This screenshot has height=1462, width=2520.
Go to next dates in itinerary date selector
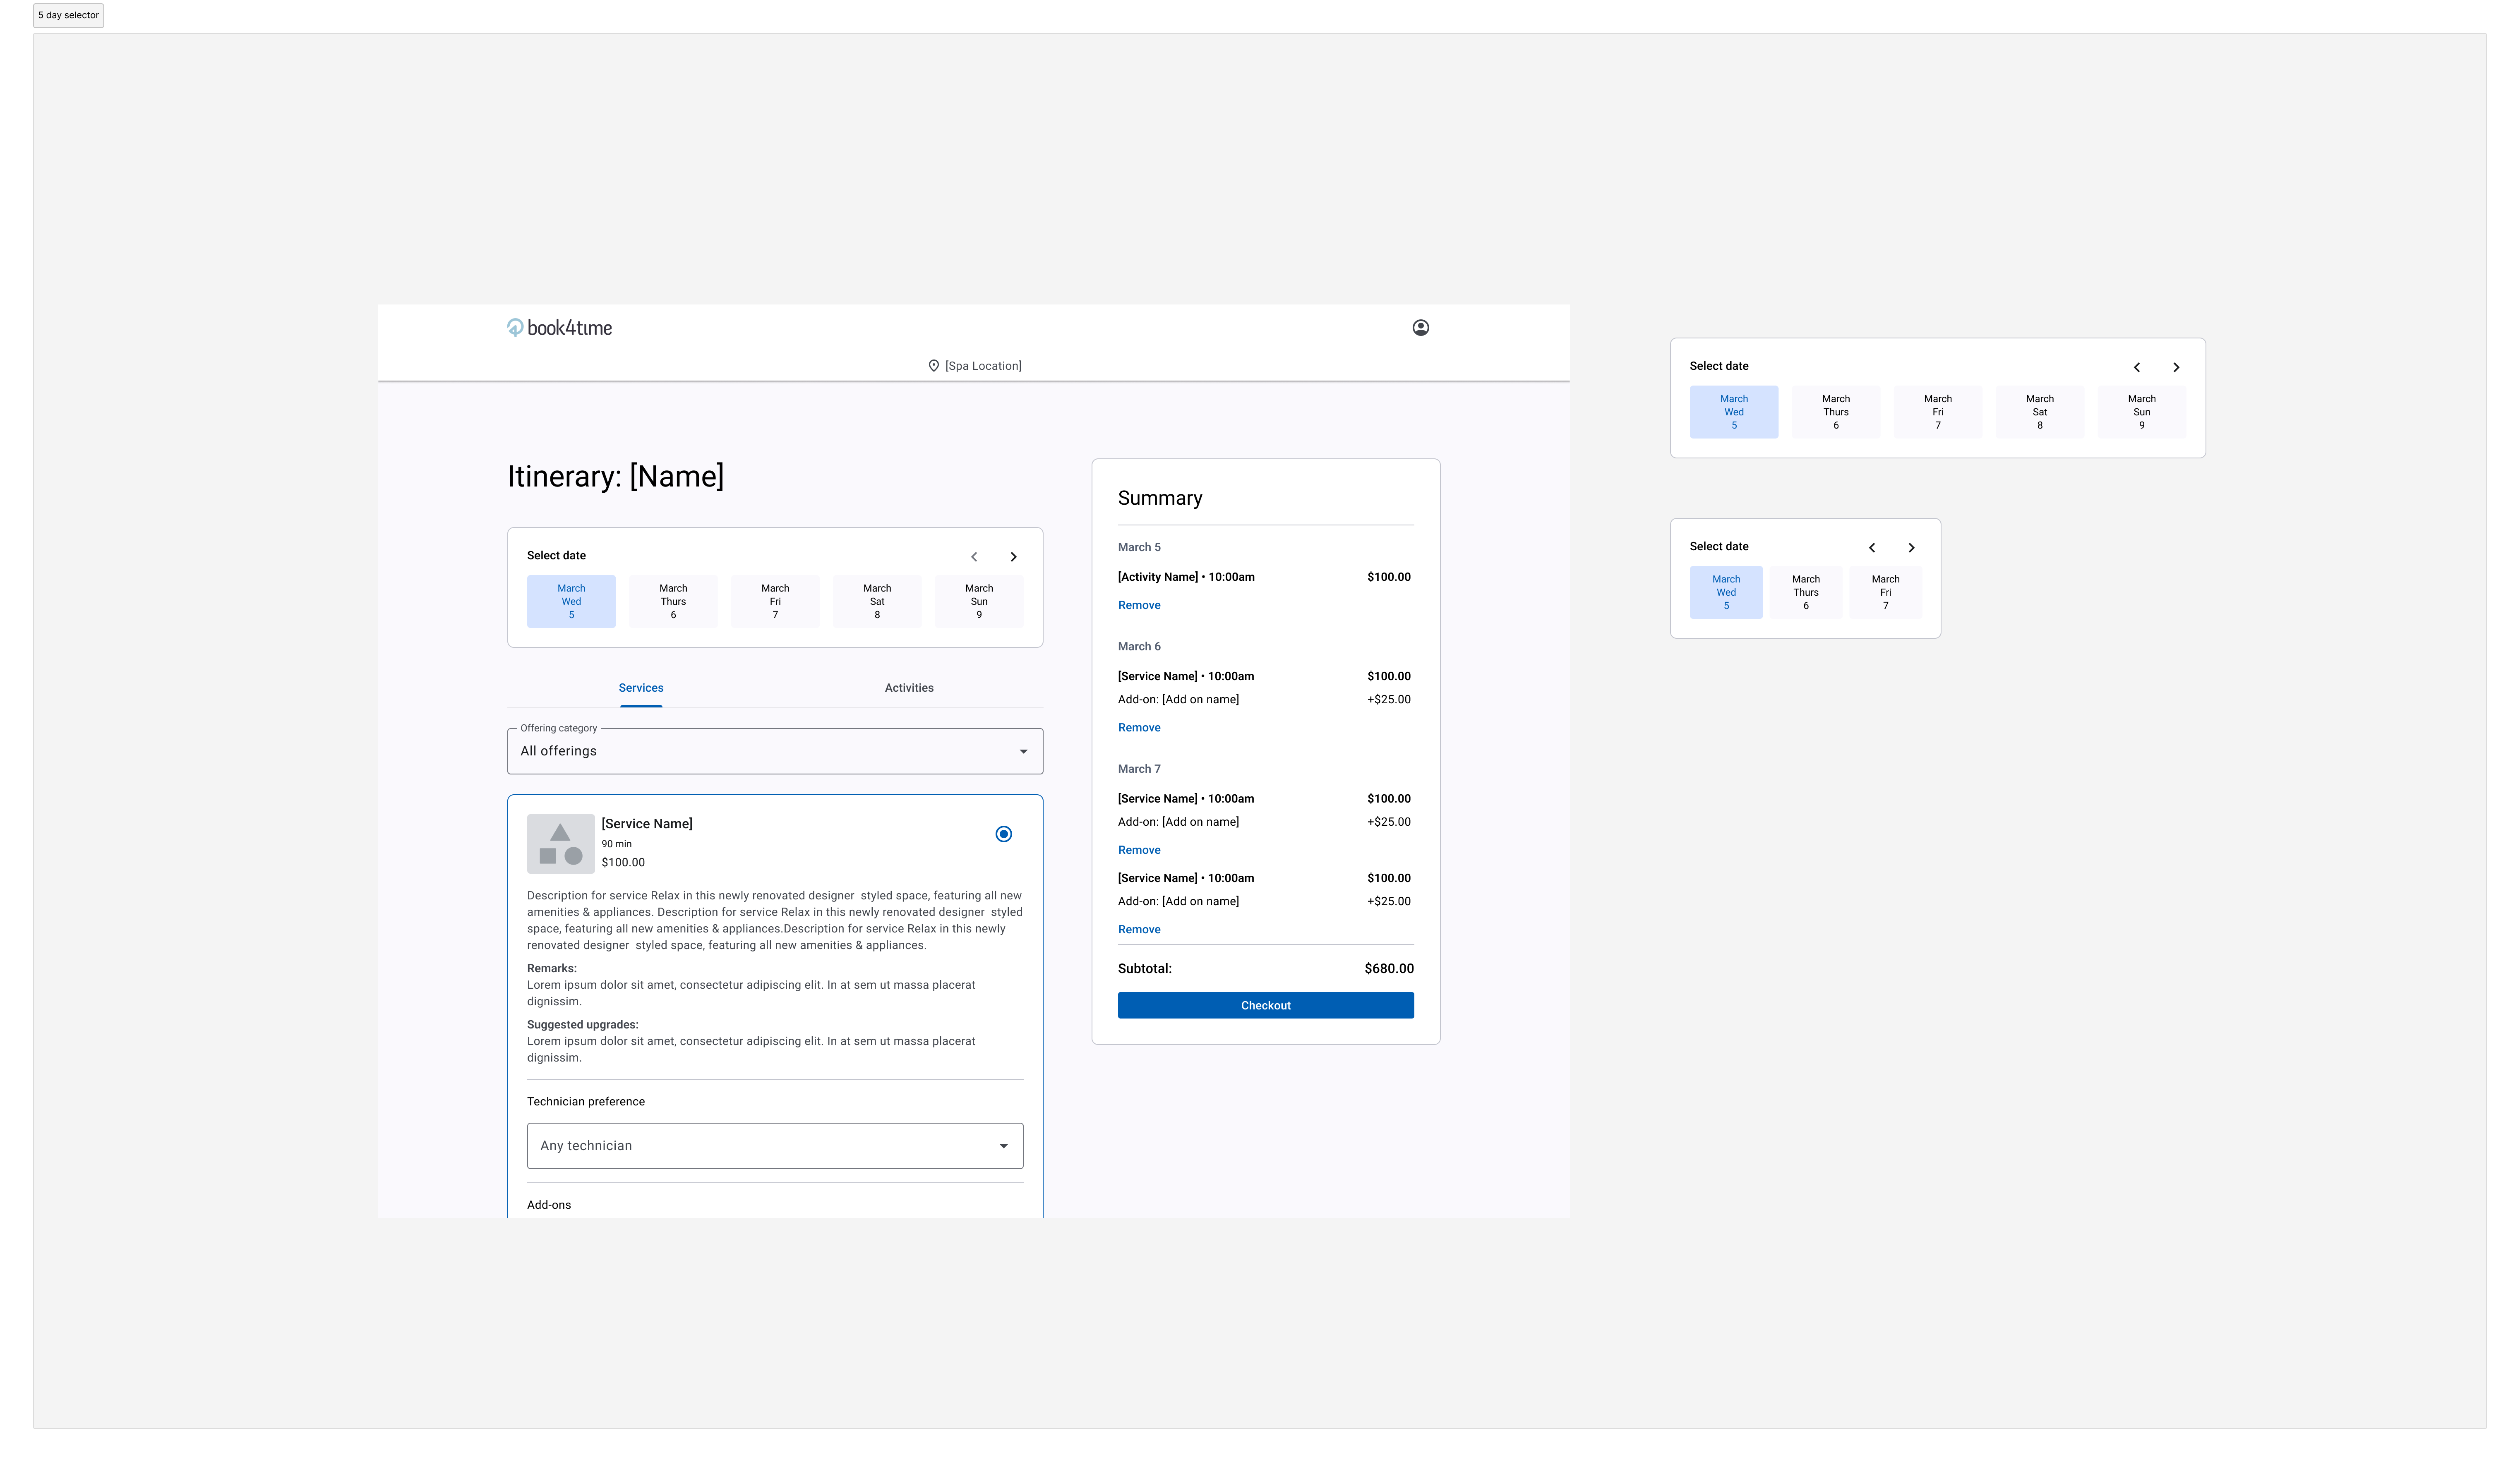(x=1013, y=557)
